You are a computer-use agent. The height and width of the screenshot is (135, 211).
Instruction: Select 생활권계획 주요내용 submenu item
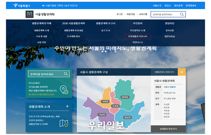click(x=73, y=31)
